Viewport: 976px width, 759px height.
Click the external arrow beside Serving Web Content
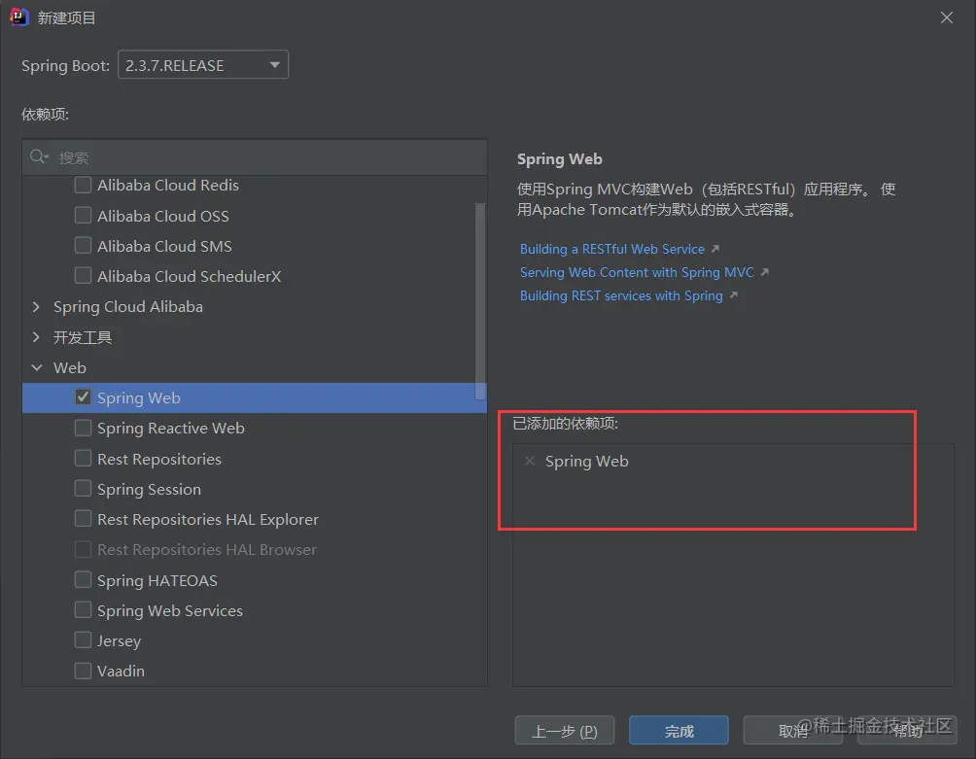[x=765, y=272]
